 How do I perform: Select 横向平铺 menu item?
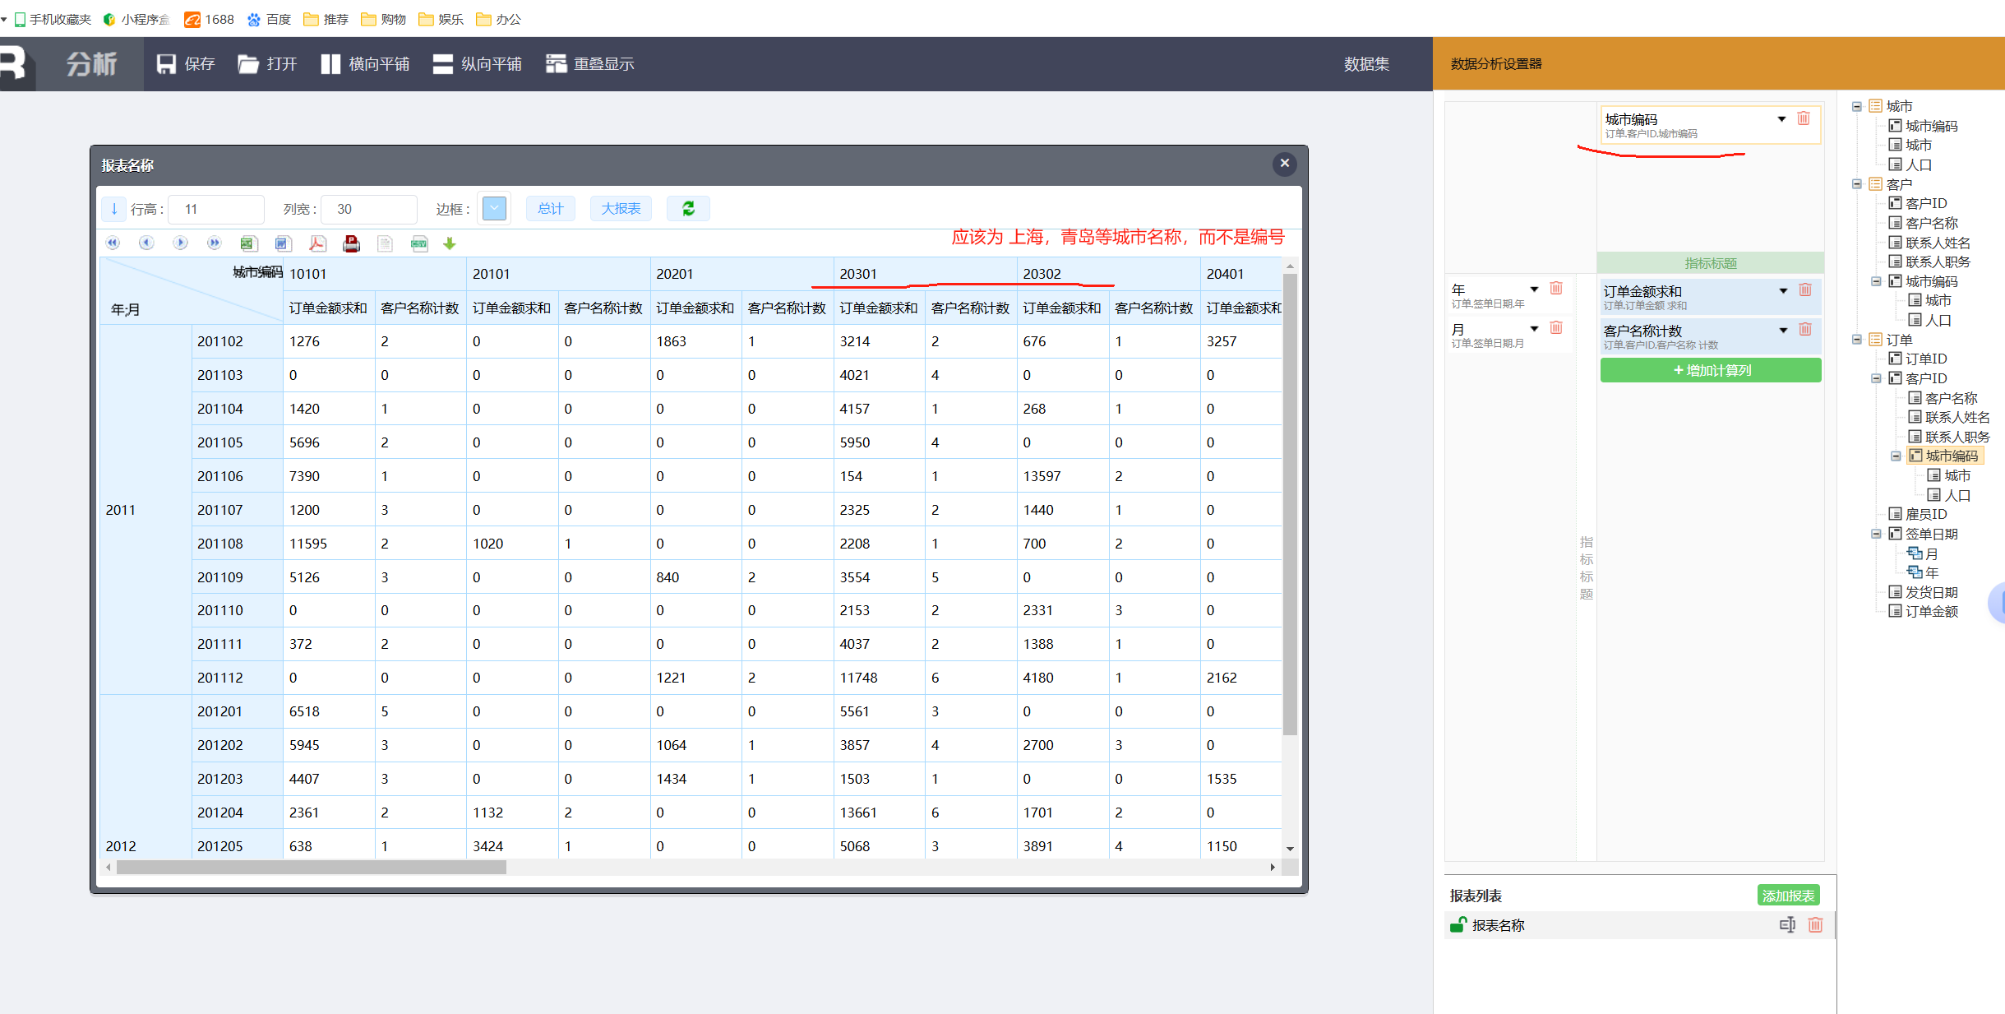click(x=366, y=64)
